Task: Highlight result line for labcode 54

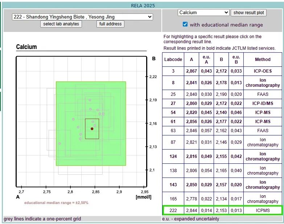Action: (x=222, y=113)
